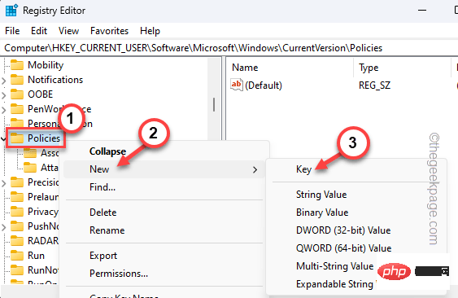Expand the PrecisionTouchPad tree node

pos(4,183)
